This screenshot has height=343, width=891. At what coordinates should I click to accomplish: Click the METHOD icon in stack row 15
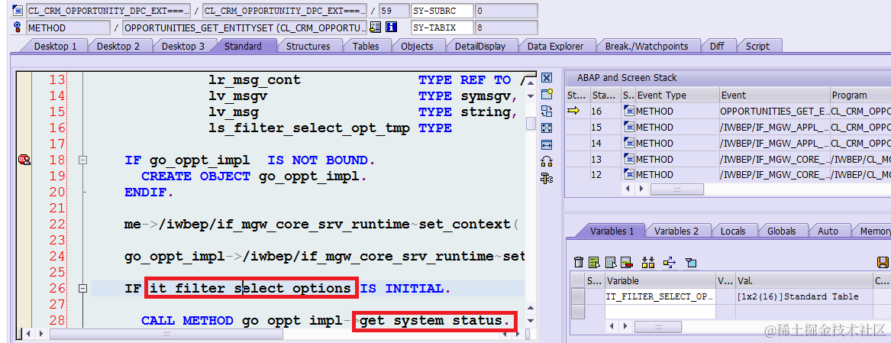(628, 128)
